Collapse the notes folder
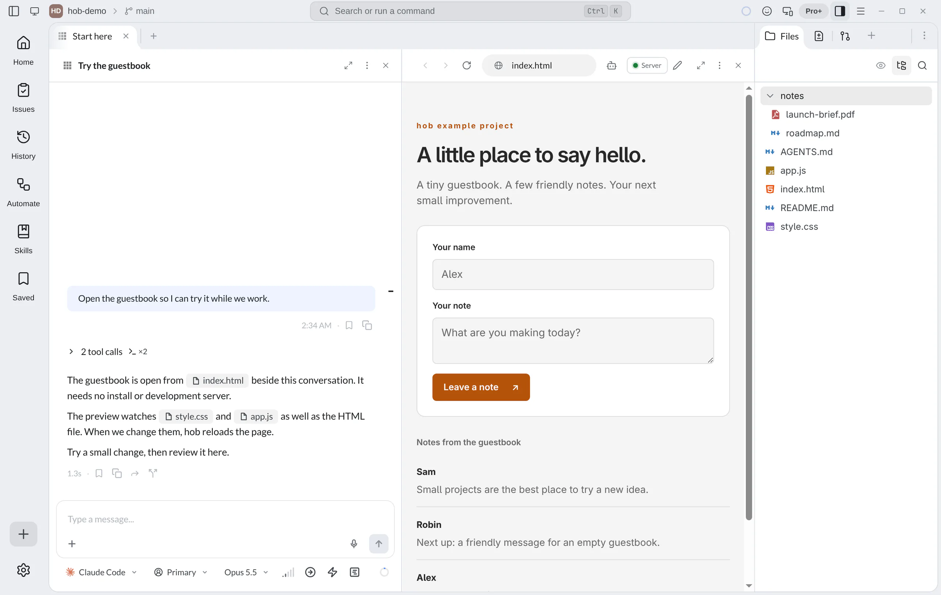Image resolution: width=941 pixels, height=595 pixels. point(846,96)
